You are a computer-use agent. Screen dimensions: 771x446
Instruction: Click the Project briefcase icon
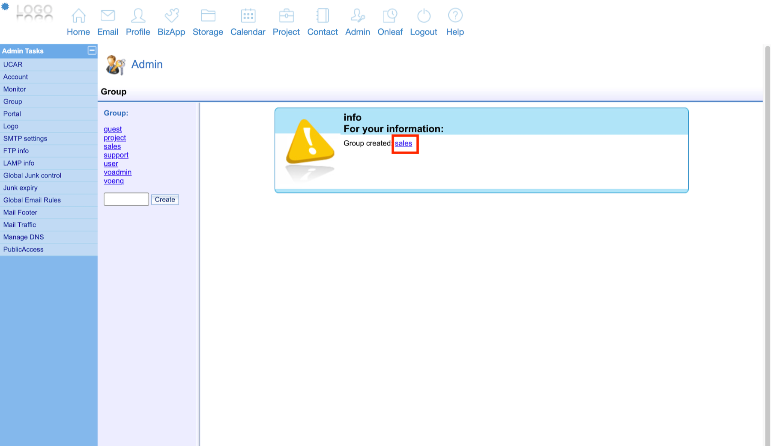click(286, 16)
